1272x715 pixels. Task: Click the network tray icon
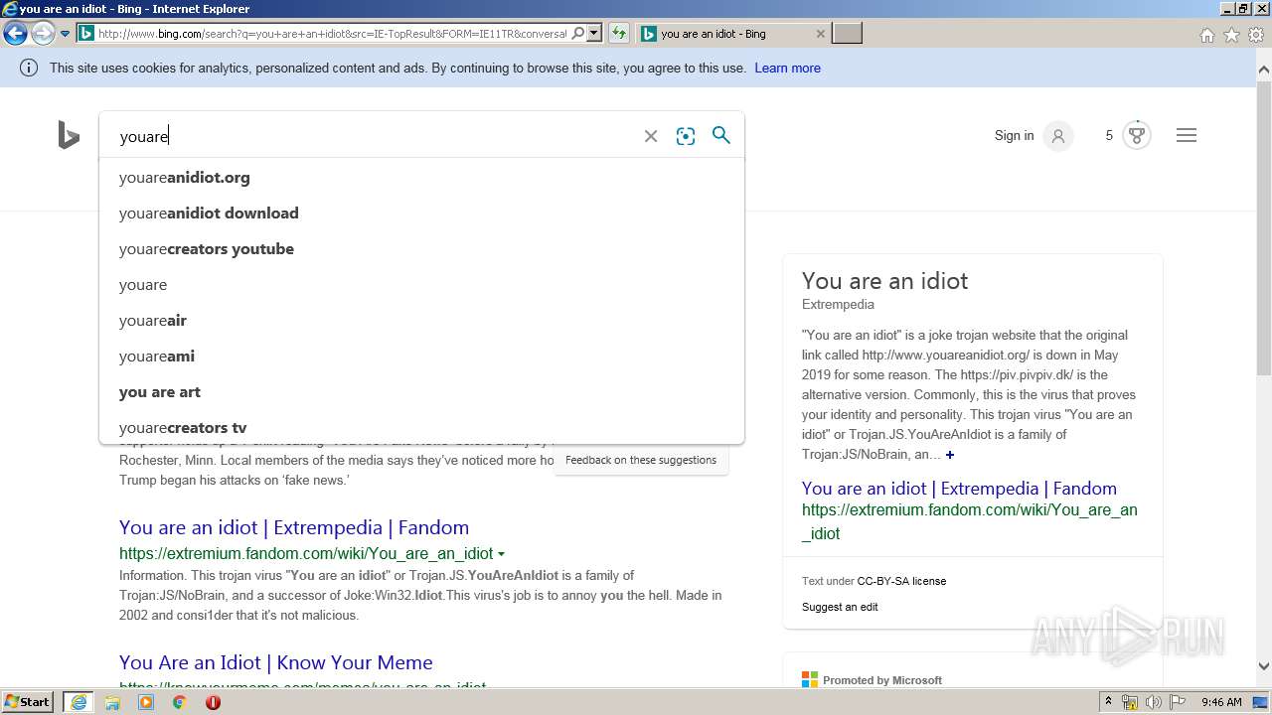point(1130,702)
